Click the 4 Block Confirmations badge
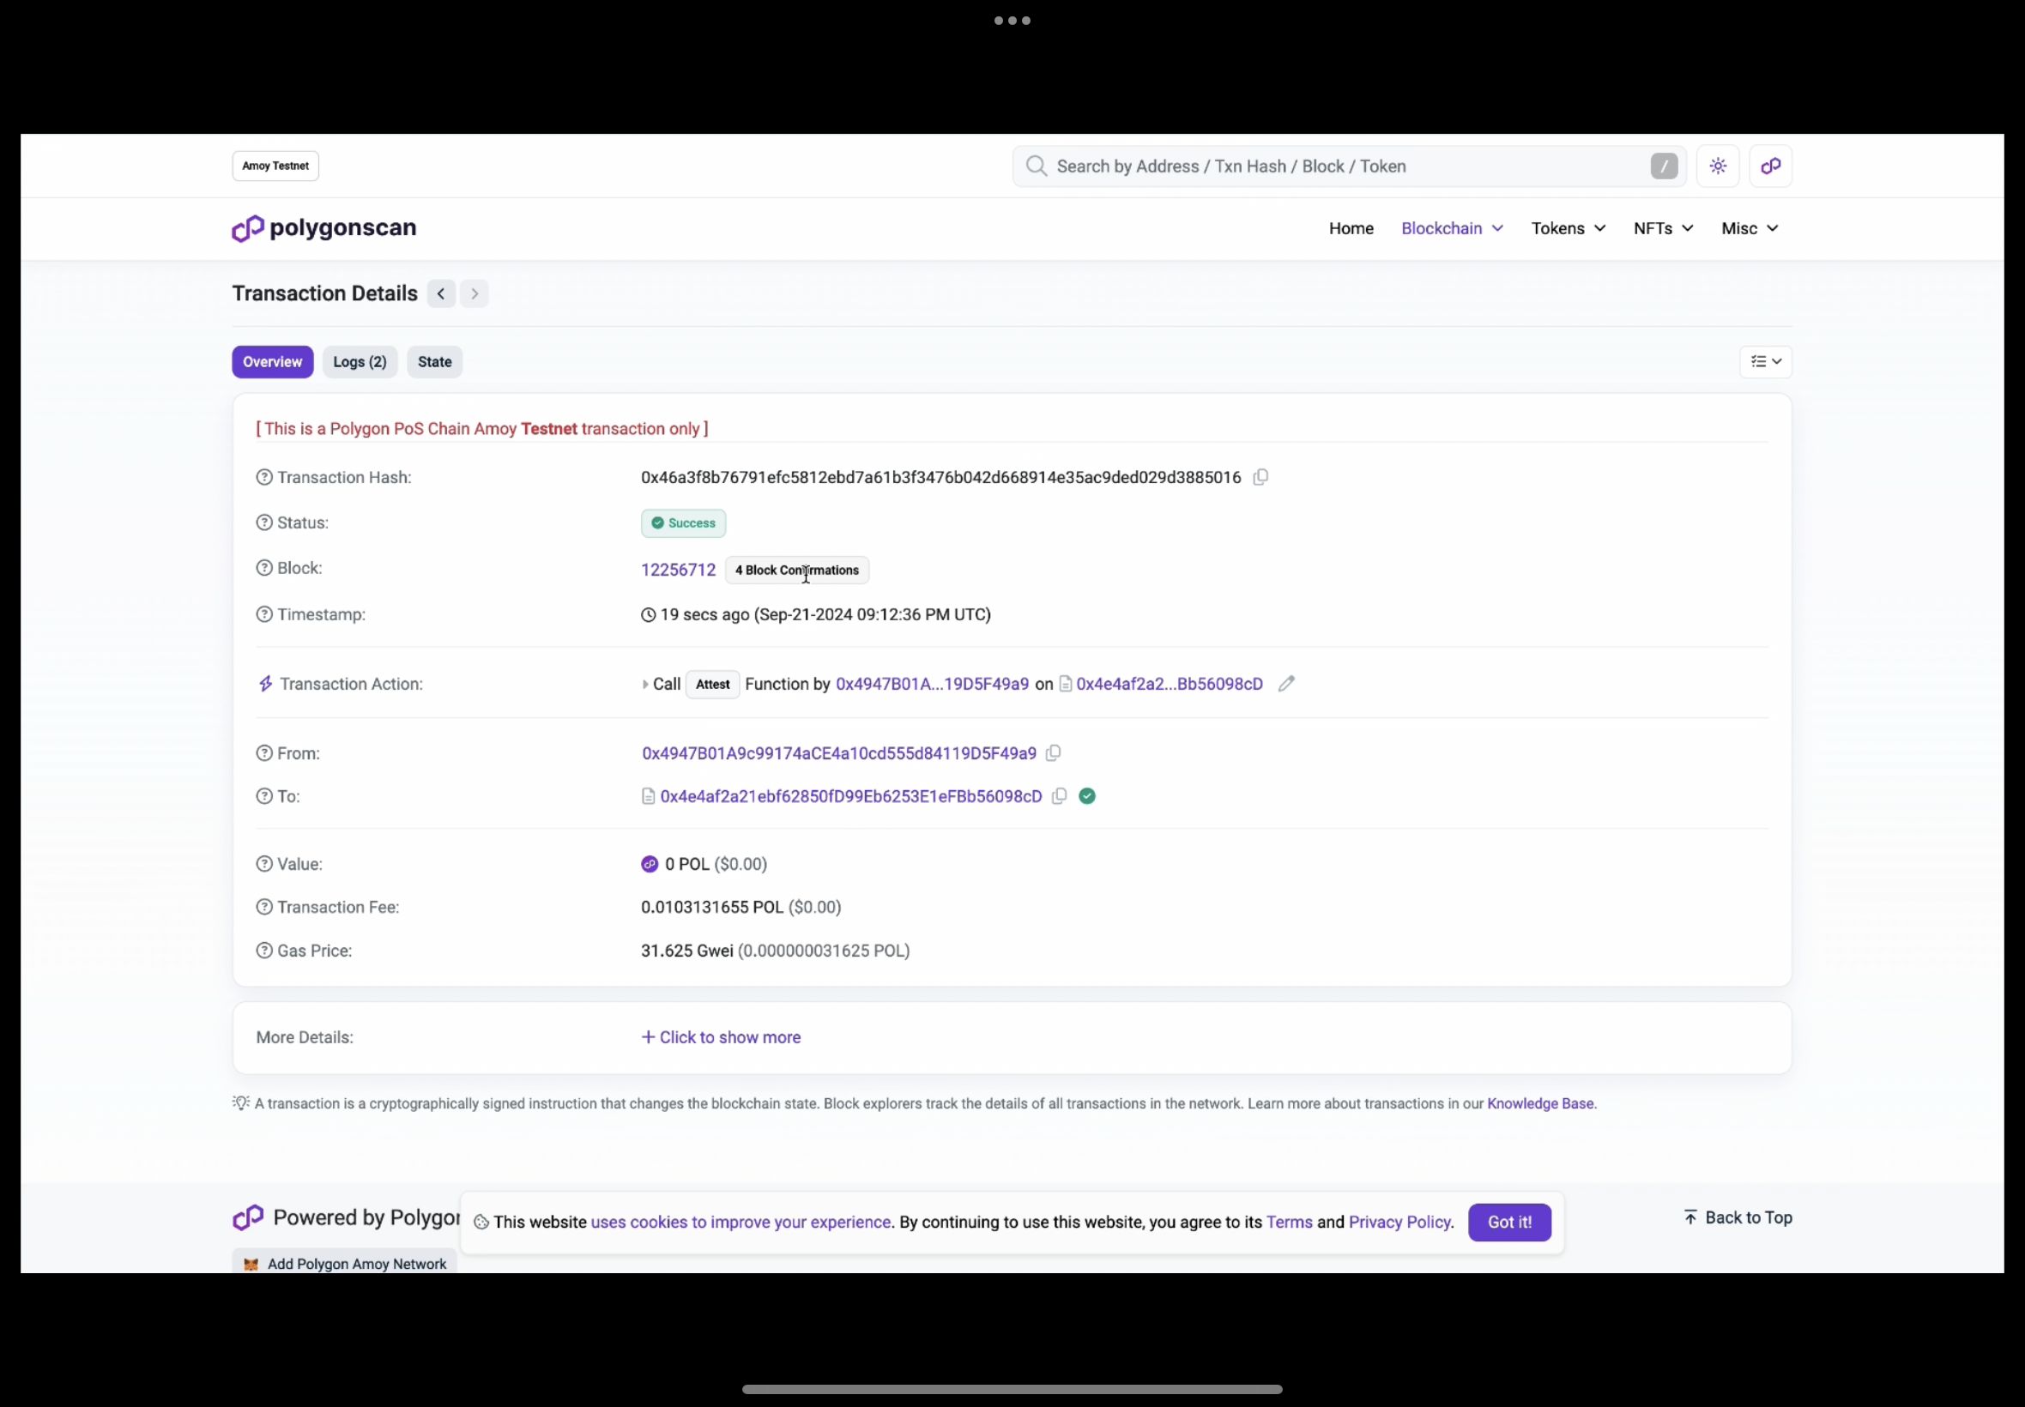 pyautogui.click(x=797, y=570)
